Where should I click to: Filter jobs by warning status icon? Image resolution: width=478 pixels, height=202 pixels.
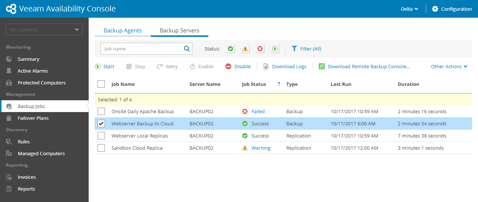[245, 49]
